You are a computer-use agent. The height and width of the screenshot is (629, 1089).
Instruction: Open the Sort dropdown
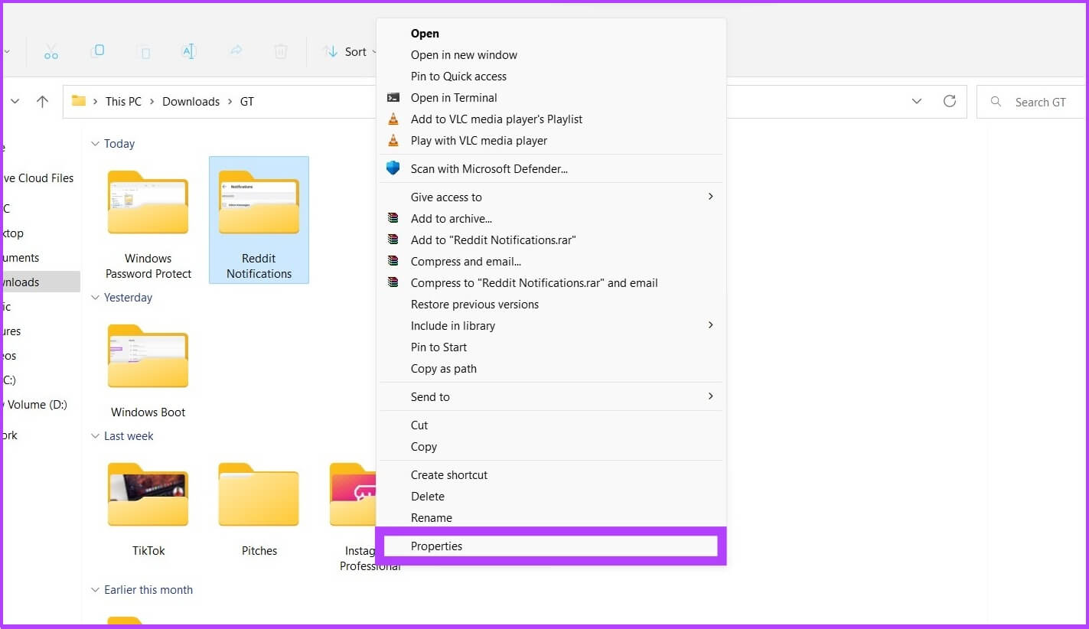351,52
